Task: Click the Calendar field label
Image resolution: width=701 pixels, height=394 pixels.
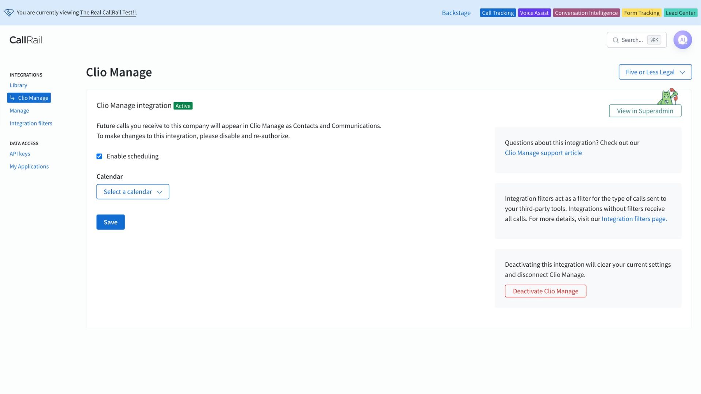Action: 110,177
